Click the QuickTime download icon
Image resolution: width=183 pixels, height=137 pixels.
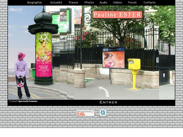point(103,113)
